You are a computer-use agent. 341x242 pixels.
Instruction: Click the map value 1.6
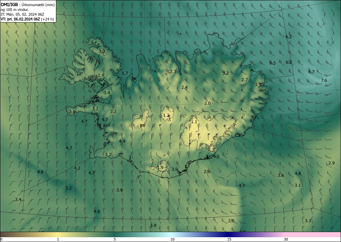[142, 126]
